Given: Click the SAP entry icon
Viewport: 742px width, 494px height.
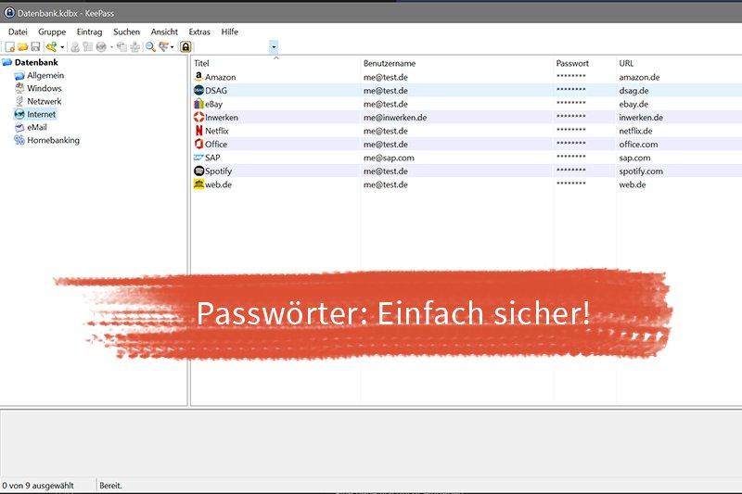Looking at the screenshot, I should (x=198, y=158).
